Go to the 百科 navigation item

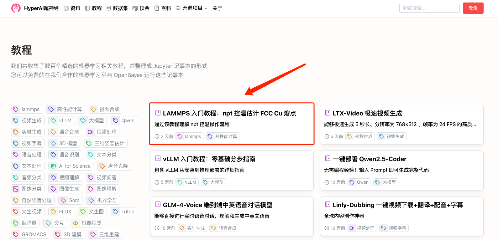[163, 8]
